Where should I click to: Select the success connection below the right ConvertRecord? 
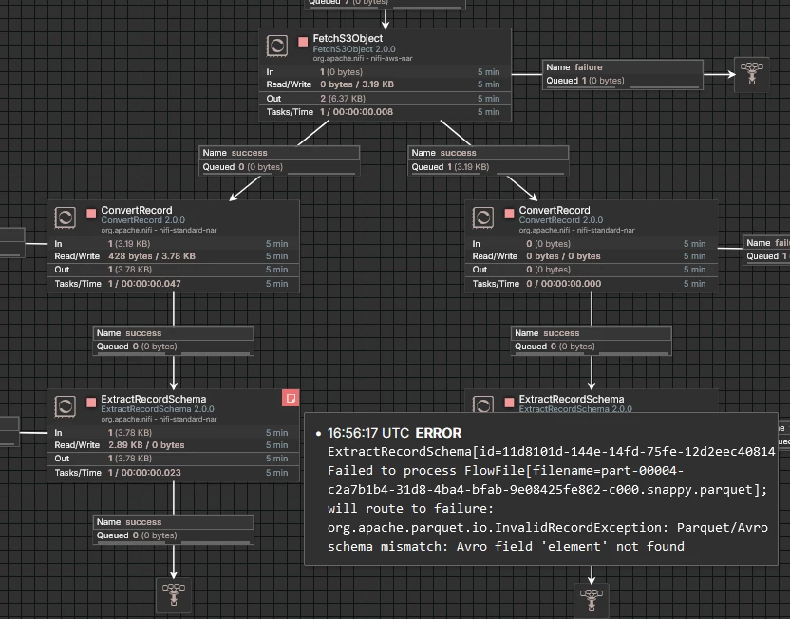(592, 341)
